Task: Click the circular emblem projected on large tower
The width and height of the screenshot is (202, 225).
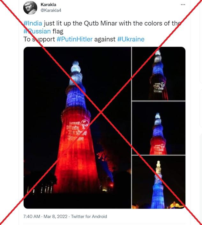Action: tap(85, 124)
